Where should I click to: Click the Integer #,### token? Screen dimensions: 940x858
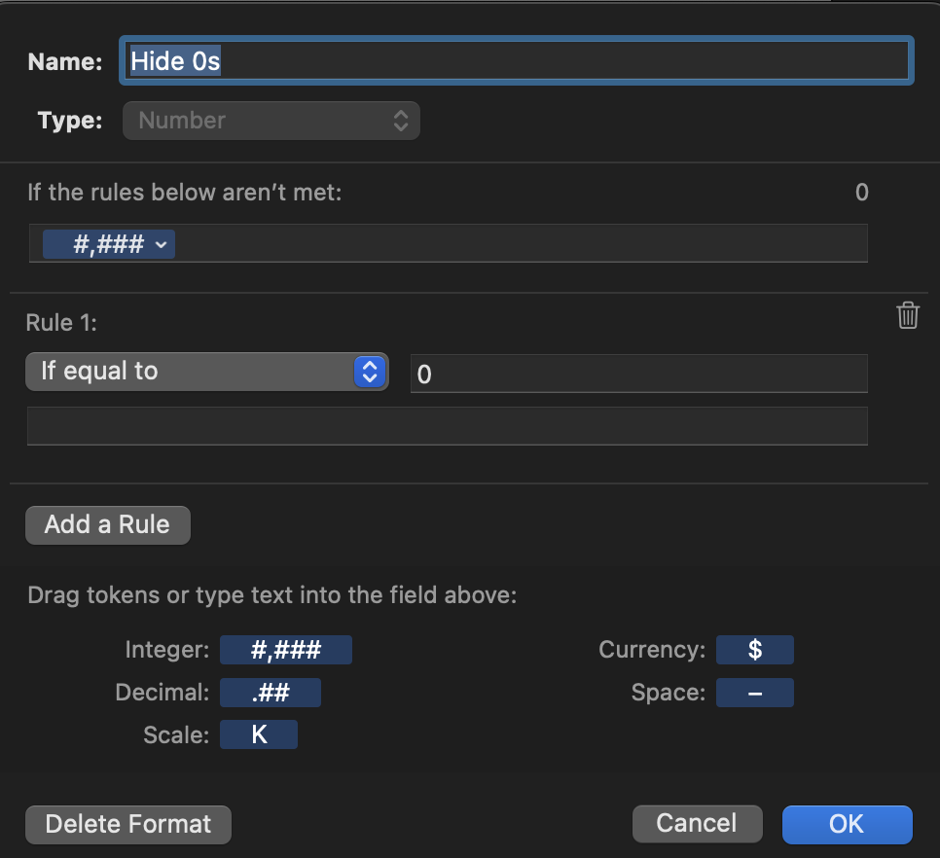[x=285, y=650]
